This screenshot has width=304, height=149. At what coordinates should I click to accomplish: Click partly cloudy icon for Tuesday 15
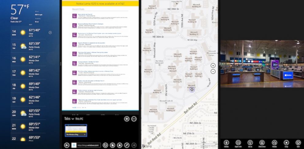coord(23,46)
